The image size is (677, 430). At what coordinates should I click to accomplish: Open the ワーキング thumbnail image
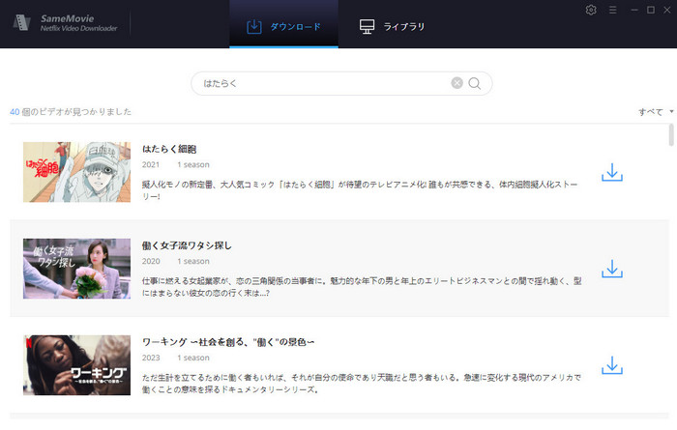76,365
